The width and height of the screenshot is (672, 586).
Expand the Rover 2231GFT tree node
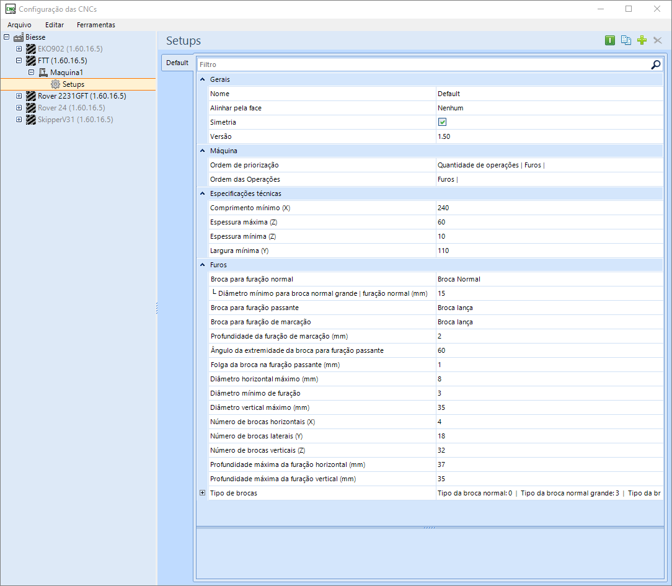(x=19, y=96)
